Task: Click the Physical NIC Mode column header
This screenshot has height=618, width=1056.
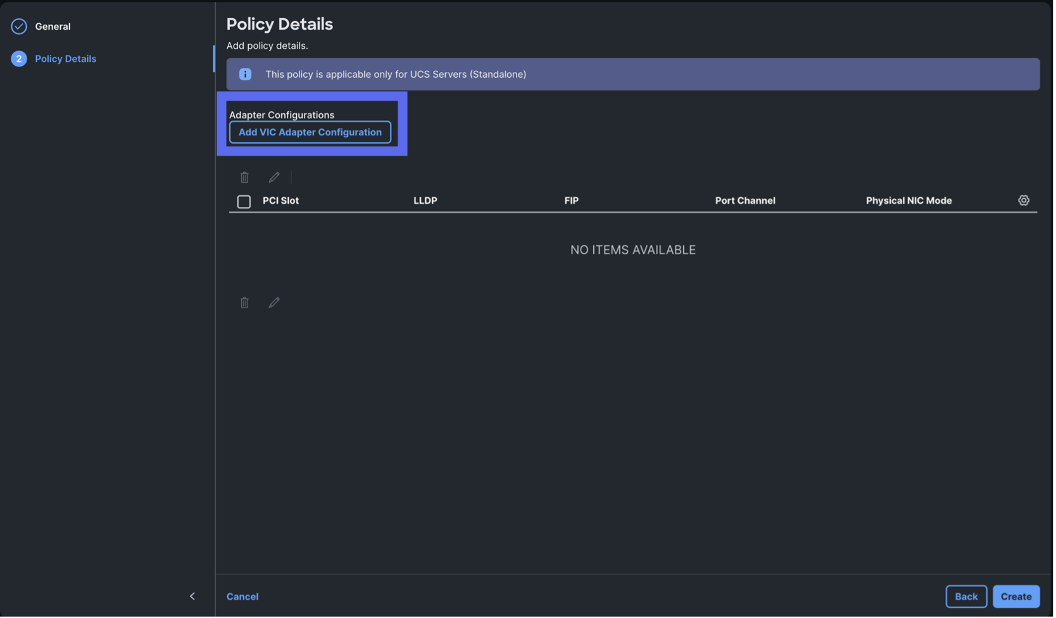Action: [x=908, y=200]
